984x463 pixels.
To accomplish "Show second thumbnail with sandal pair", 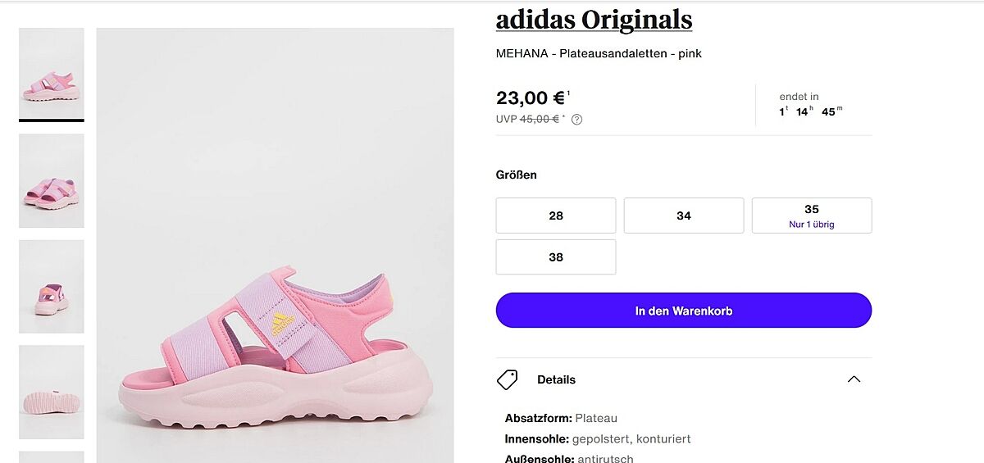I will point(52,180).
